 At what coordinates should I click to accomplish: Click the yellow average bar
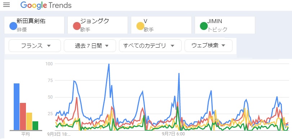coord(29,121)
